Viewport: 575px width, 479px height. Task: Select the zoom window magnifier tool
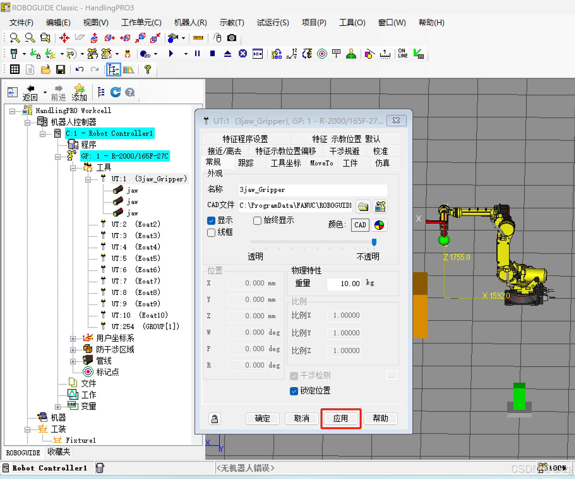click(x=45, y=38)
